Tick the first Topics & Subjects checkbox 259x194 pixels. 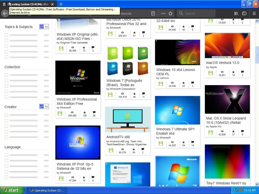[x=6, y=35]
